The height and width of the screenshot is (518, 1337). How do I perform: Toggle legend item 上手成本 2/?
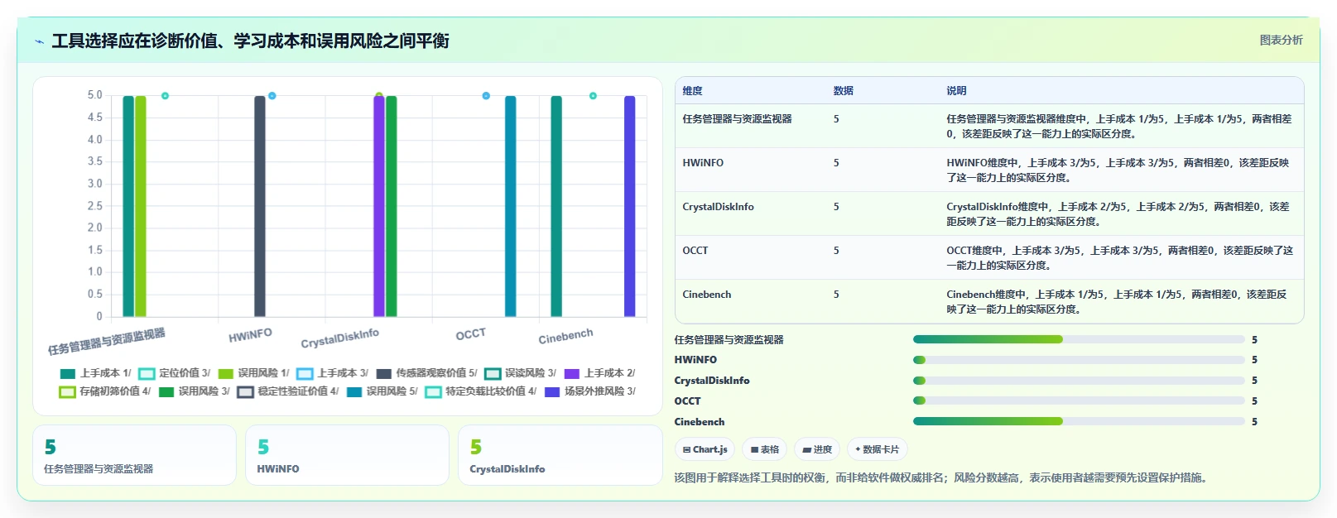599,373
